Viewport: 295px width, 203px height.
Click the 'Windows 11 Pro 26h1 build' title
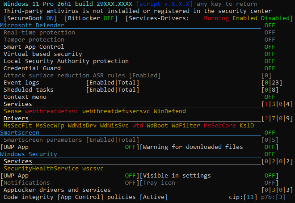(x=48, y=4)
